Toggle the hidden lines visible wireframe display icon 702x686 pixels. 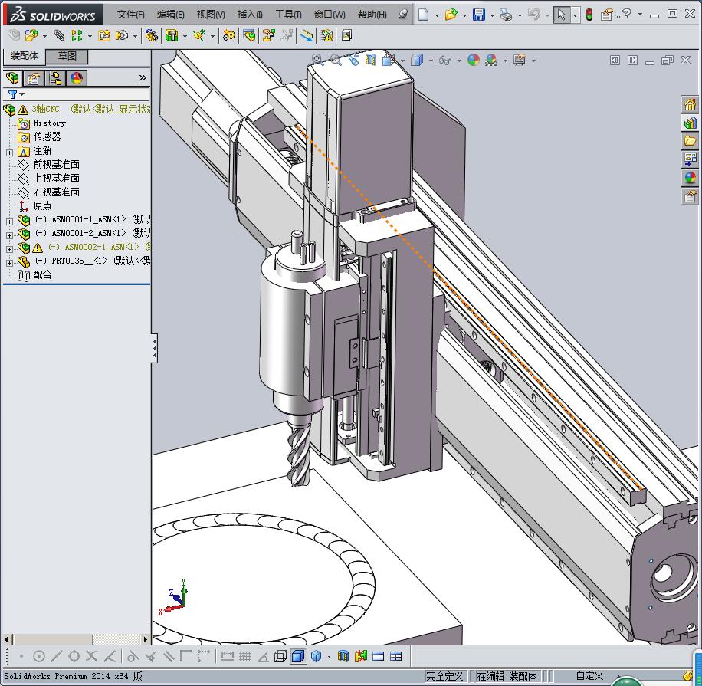point(280,656)
